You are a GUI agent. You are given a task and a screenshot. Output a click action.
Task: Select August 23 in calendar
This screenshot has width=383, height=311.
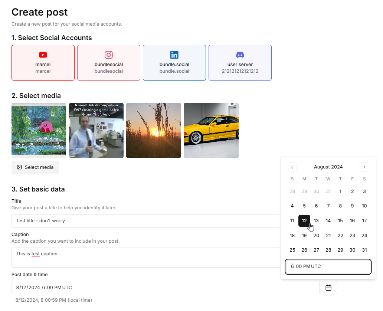(x=353, y=236)
